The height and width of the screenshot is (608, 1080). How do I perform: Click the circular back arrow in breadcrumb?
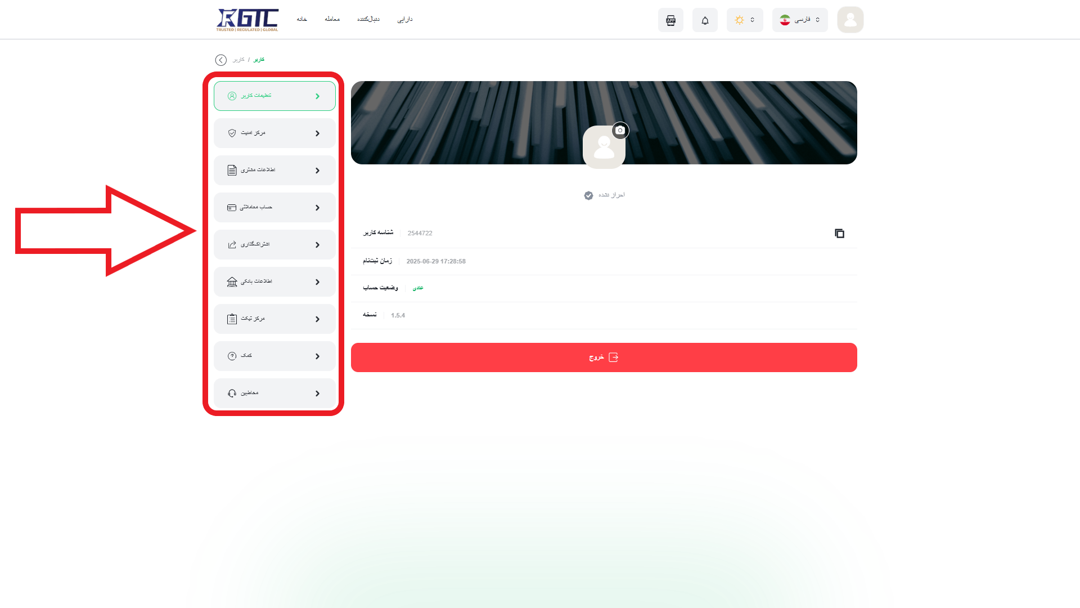pos(221,60)
